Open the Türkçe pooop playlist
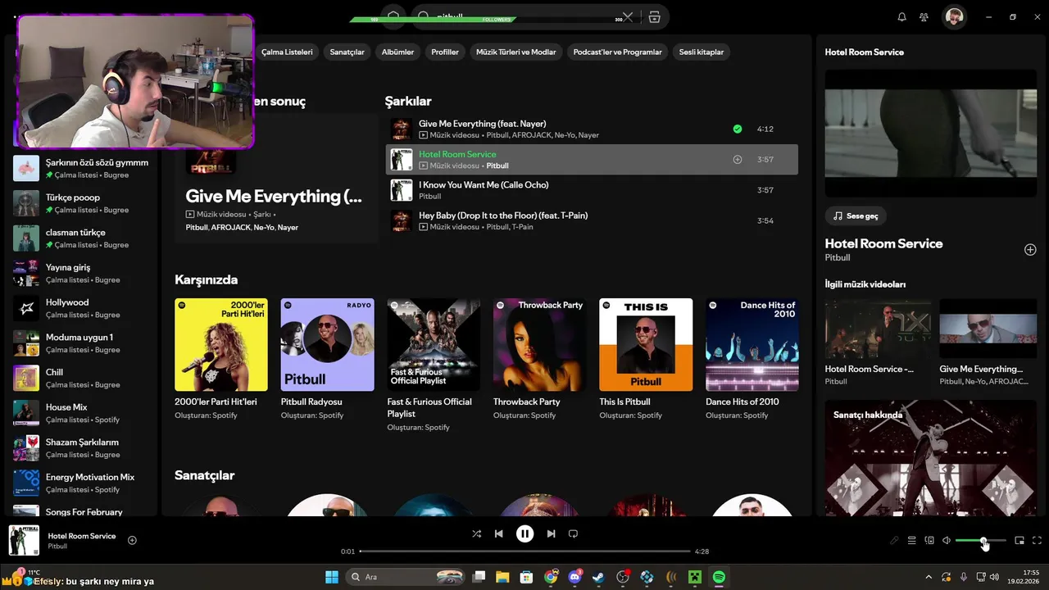This screenshot has height=590, width=1049. 81,203
